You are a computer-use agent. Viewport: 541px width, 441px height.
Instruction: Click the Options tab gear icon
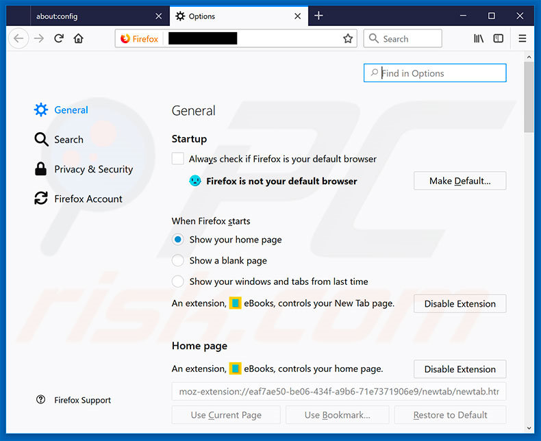point(181,16)
